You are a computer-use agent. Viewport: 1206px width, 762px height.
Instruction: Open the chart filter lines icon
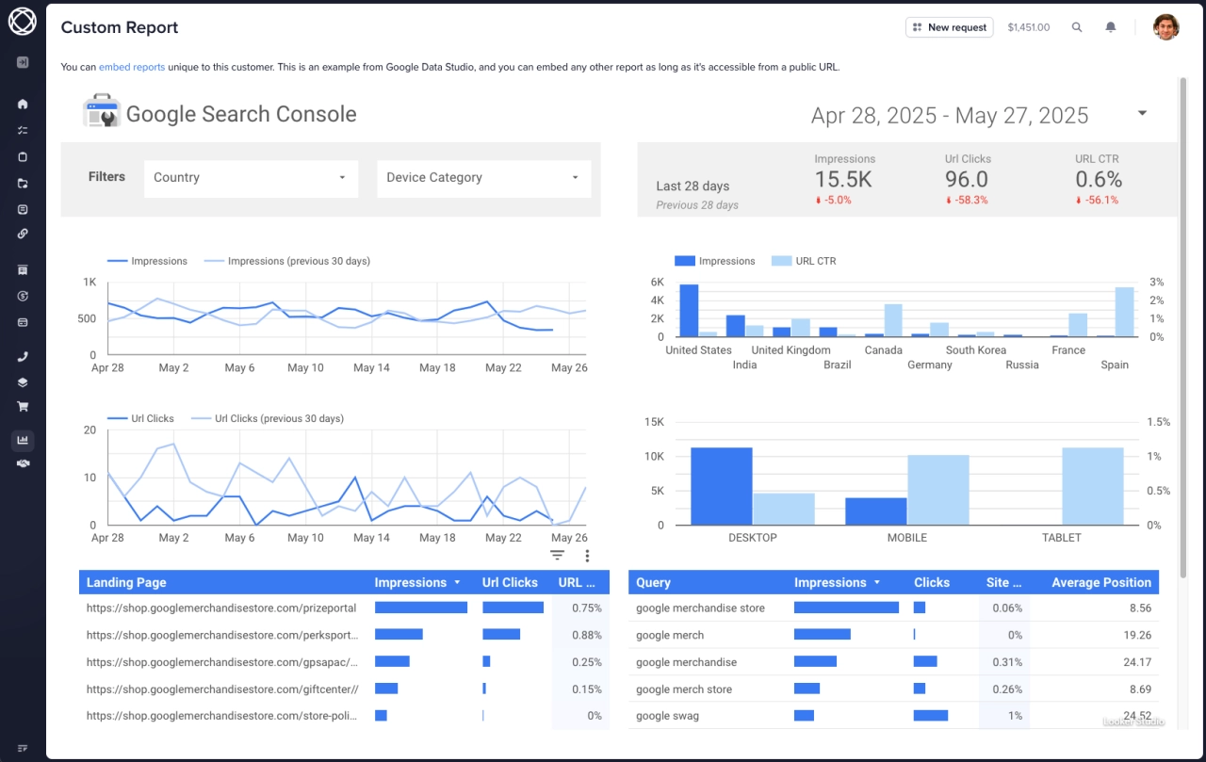557,556
